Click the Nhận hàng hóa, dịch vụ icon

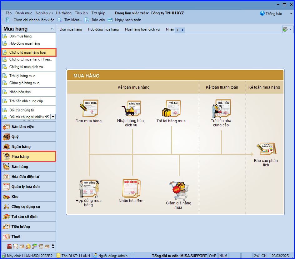click(131, 109)
